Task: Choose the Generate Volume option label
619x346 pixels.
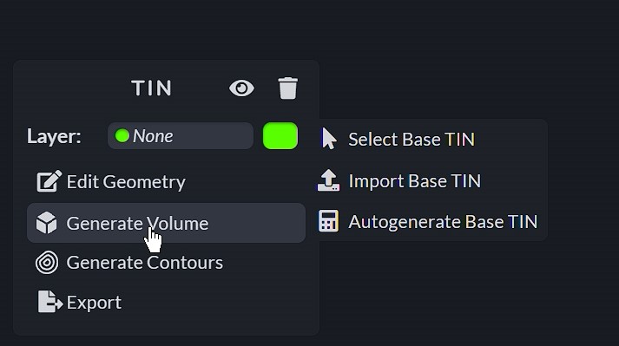Action: [x=137, y=224]
